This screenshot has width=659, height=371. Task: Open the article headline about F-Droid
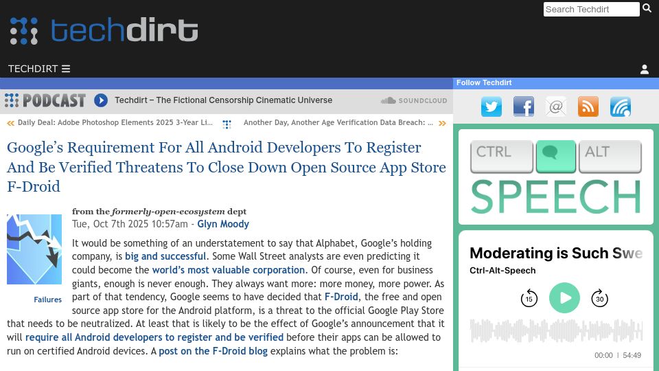click(226, 167)
